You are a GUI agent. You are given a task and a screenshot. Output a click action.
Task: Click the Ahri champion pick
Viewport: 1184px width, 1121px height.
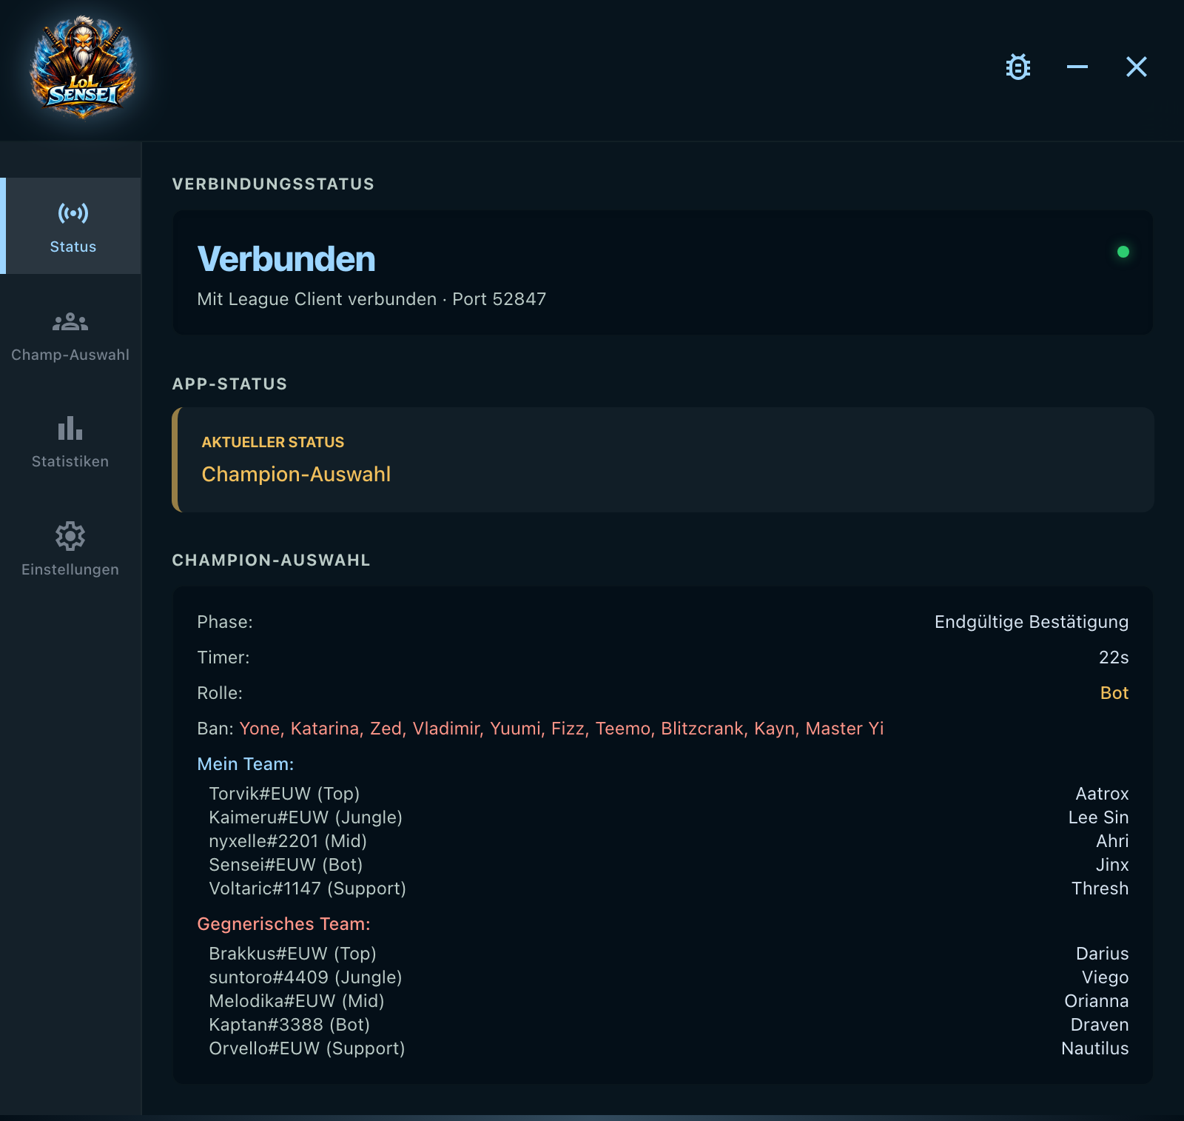(x=1112, y=841)
